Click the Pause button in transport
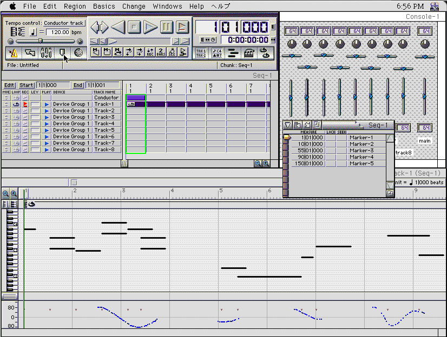The image size is (447, 337). [x=167, y=26]
